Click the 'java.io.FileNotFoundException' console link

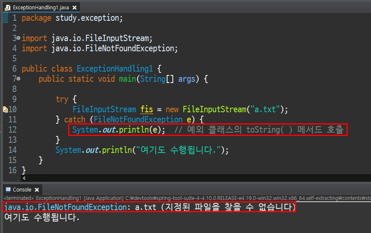click(x=66, y=208)
